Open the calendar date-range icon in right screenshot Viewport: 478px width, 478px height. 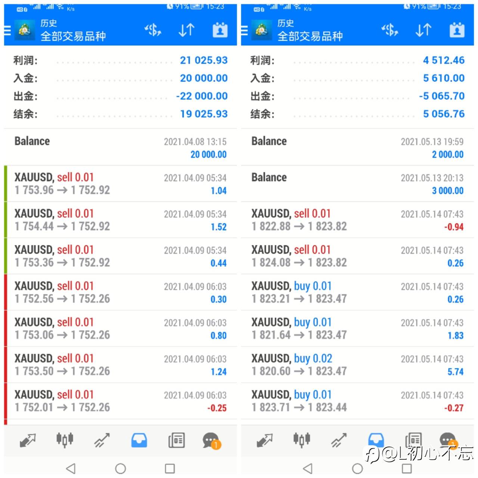tap(457, 30)
